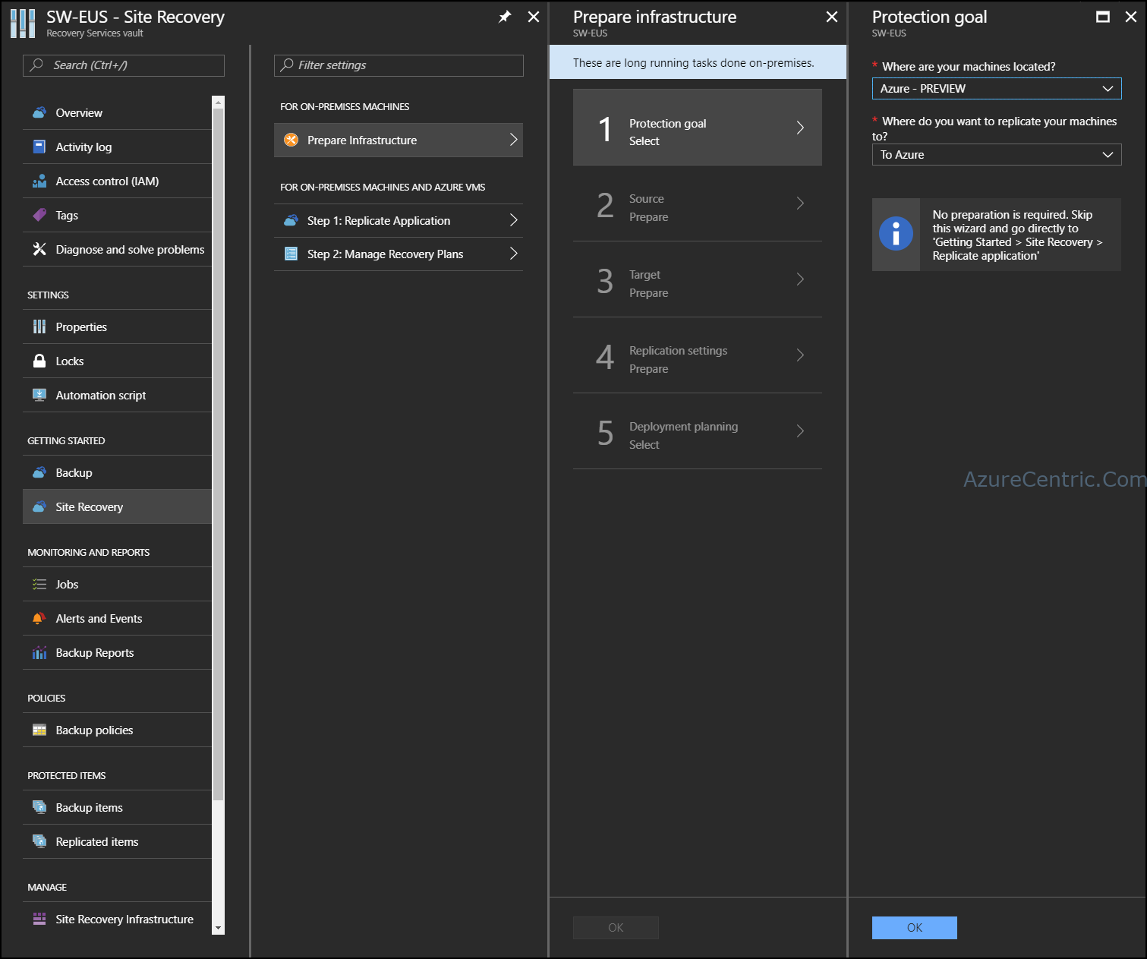The image size is (1147, 959).
Task: Open Diagnose and solve problems
Action: (x=117, y=249)
